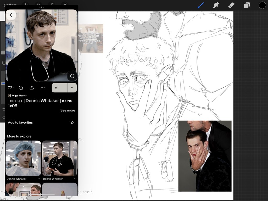Like the pin with the heart

10,88
